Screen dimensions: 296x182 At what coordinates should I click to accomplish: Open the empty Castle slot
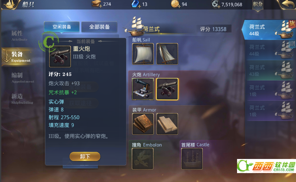192,159
